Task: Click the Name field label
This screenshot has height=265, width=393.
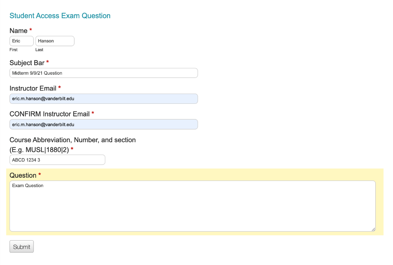Action: pos(17,30)
